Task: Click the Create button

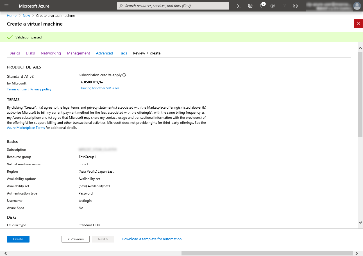Action: tap(18, 239)
